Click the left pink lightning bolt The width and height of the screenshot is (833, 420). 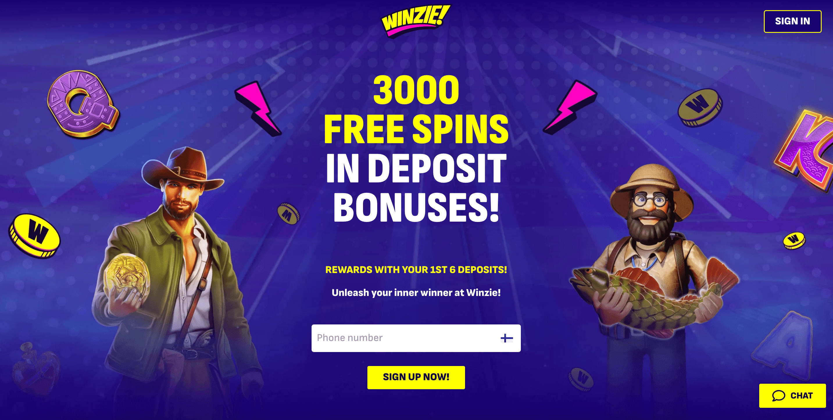click(258, 108)
